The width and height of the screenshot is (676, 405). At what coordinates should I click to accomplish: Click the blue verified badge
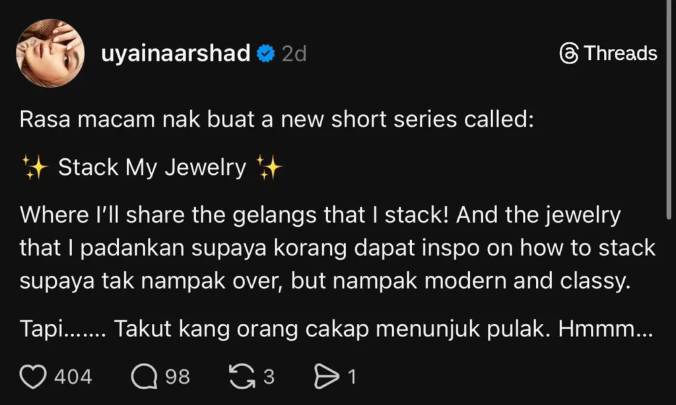(x=265, y=53)
